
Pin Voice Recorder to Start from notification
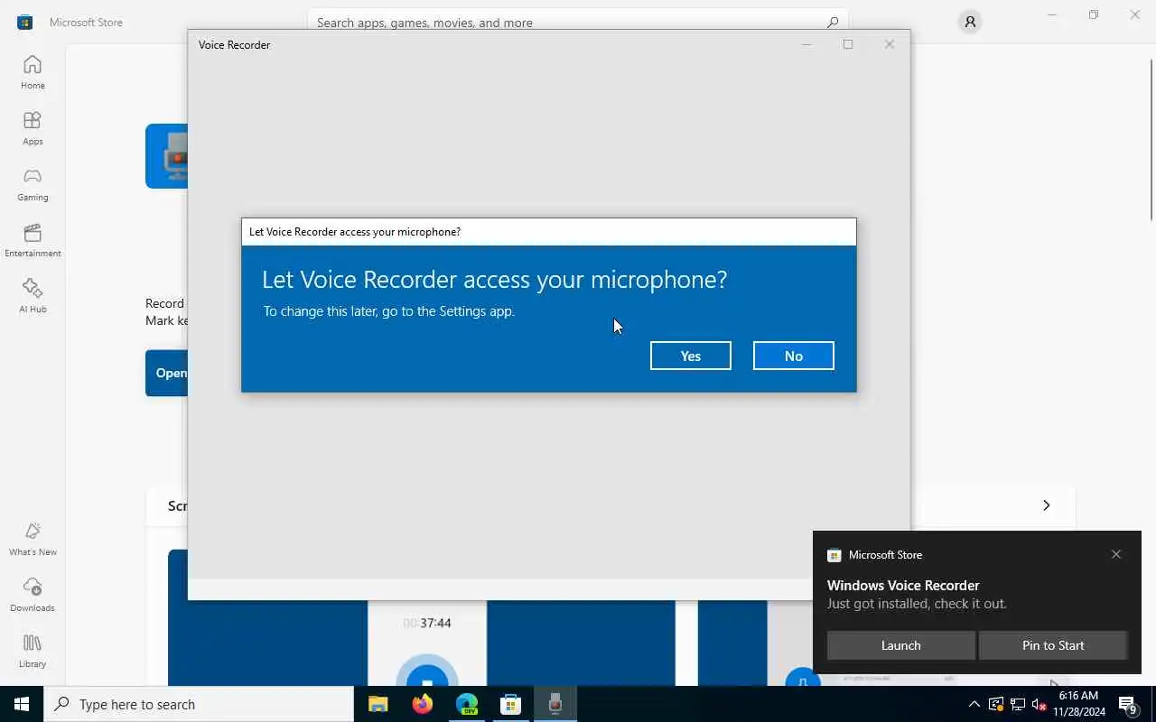[x=1053, y=645]
